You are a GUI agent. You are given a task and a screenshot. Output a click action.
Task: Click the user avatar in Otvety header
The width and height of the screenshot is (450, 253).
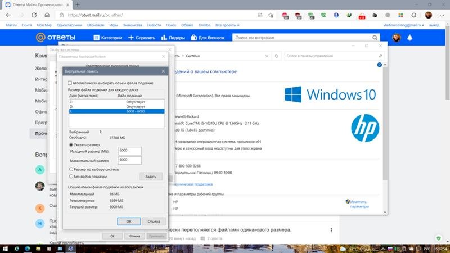(396, 38)
